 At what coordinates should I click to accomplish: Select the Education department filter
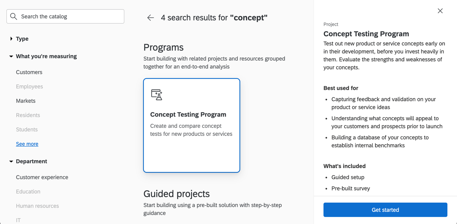coord(28,192)
